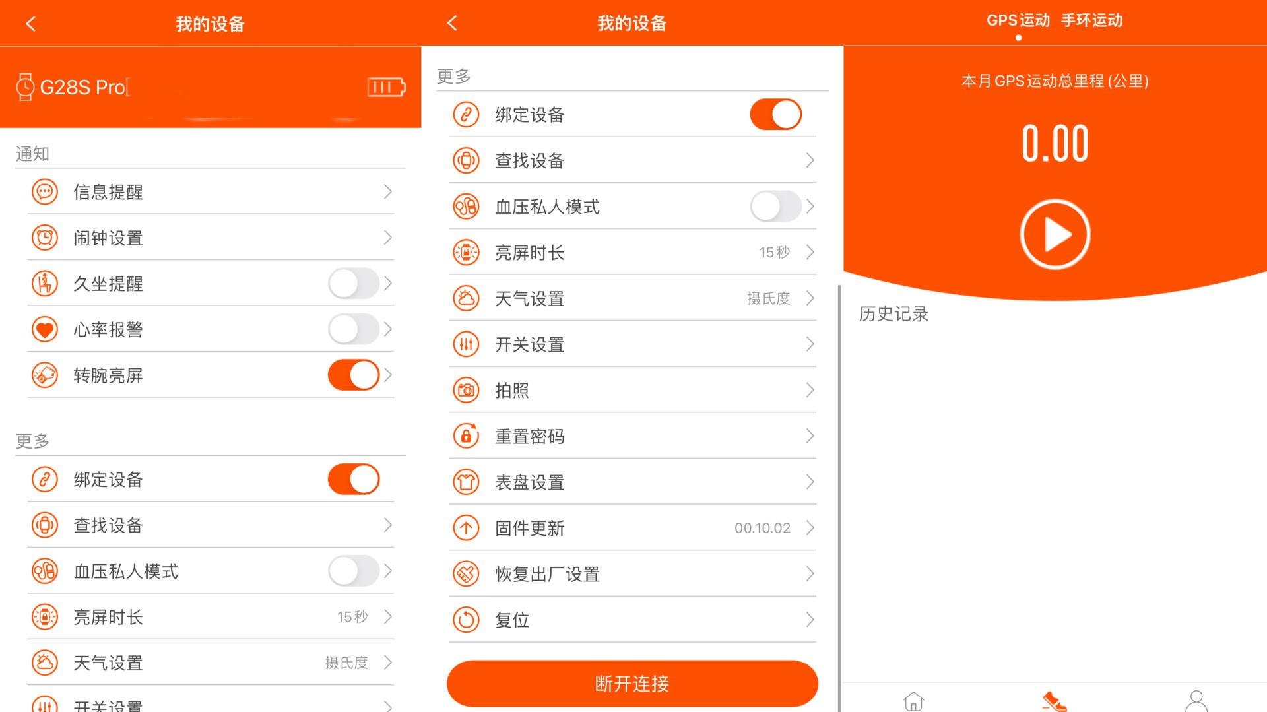Open 表盘设置 watch face shirt icon
The width and height of the screenshot is (1267, 712).
pos(466,482)
